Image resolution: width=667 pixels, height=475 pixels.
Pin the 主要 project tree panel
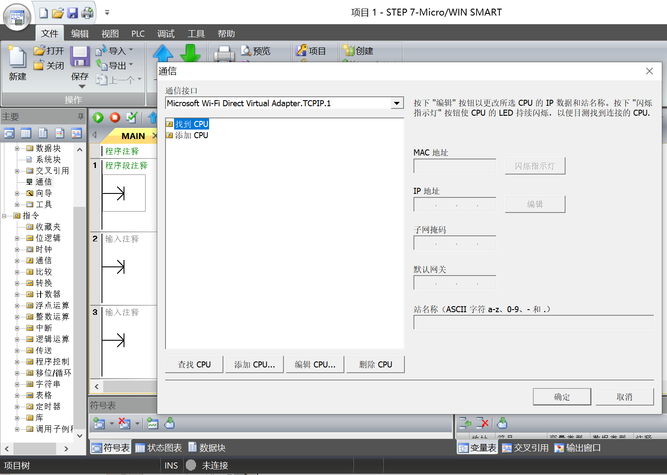(x=80, y=116)
